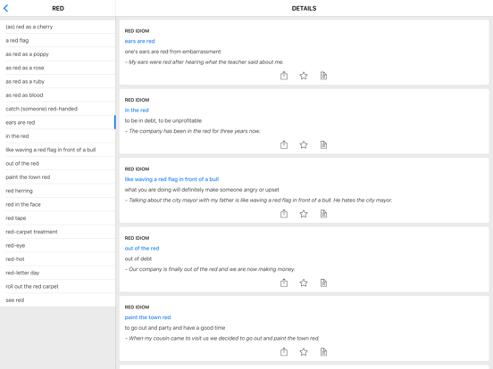Share the 'in the red' idiom

(x=284, y=144)
